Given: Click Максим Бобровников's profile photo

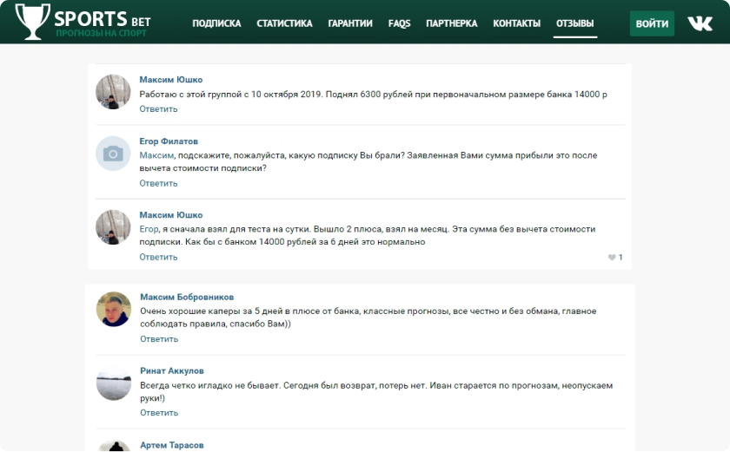Looking at the screenshot, I should pos(113,309).
